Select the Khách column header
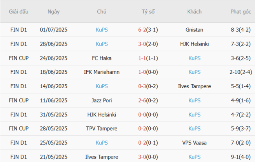Image resolution: width=255 pixels, height=162 pixels. 194,12
